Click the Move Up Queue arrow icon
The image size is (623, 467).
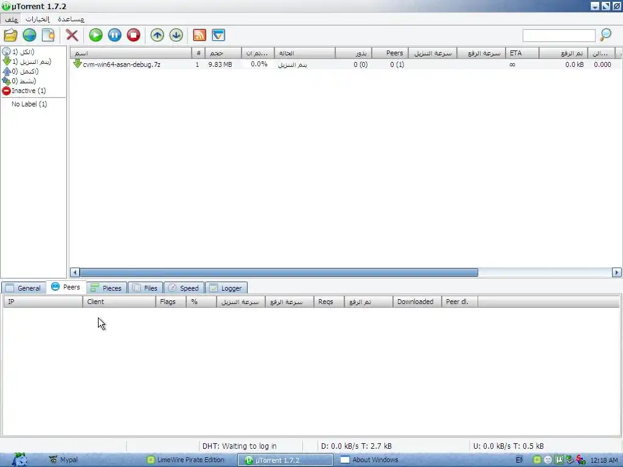tap(158, 35)
